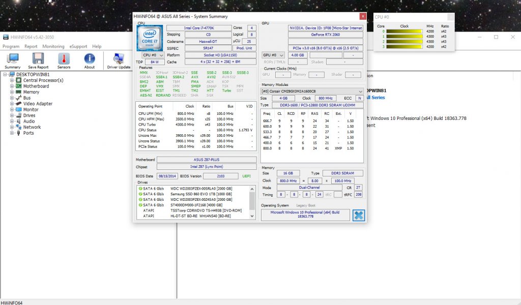The width and height of the screenshot is (521, 305).
Task: Select the Audio tree item
Action: click(x=29, y=121)
